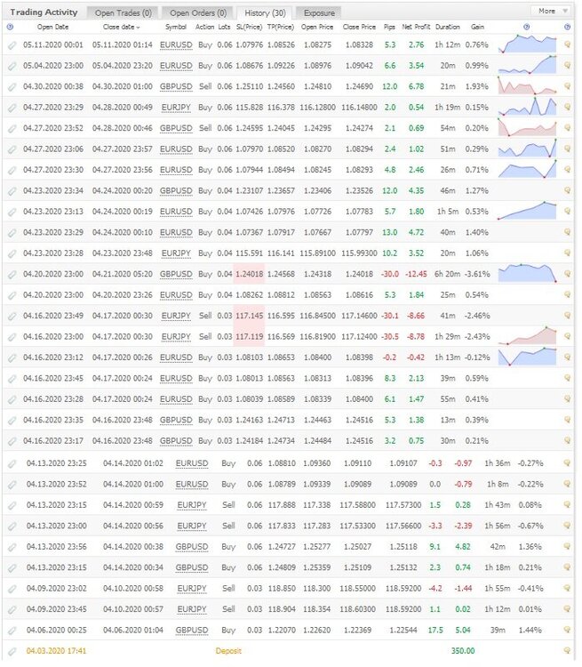
Task: Sort by Close date column header
Action: [121, 27]
